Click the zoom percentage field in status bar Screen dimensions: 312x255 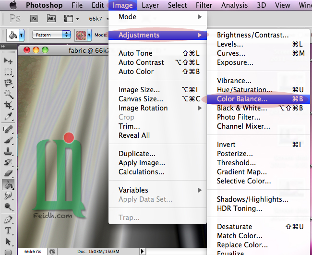click(x=33, y=252)
